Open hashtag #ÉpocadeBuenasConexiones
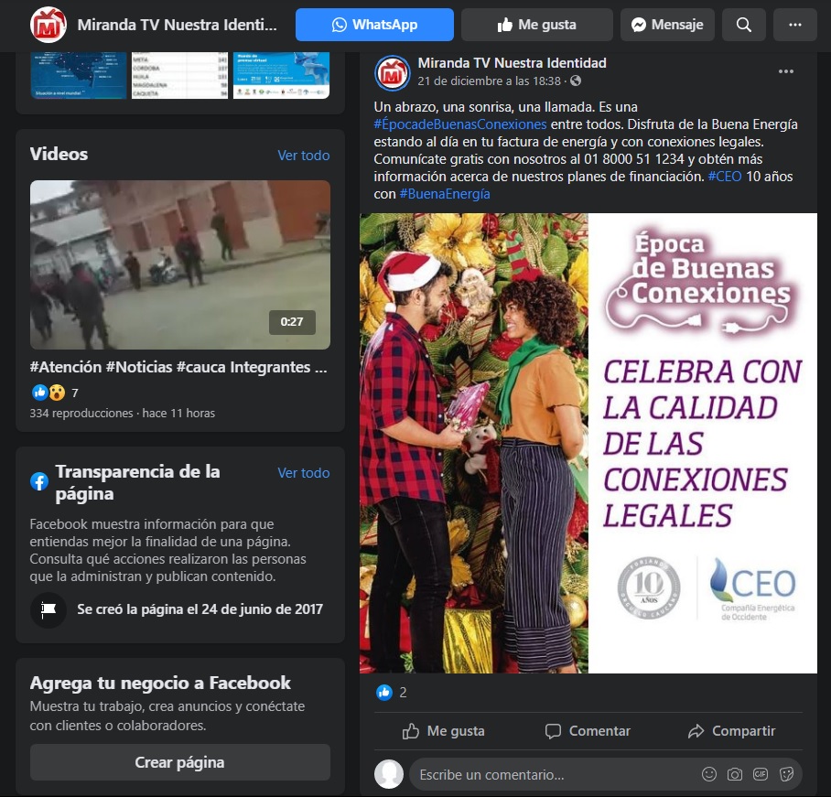This screenshot has width=831, height=797. 460,124
